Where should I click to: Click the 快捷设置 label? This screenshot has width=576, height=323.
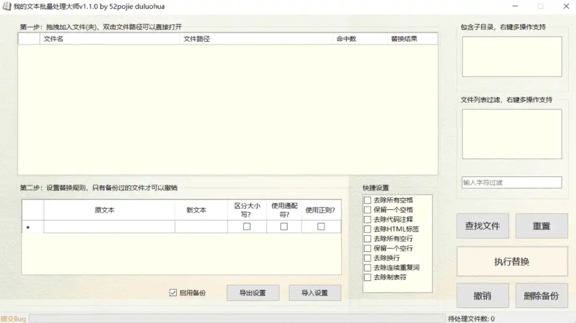(375, 188)
